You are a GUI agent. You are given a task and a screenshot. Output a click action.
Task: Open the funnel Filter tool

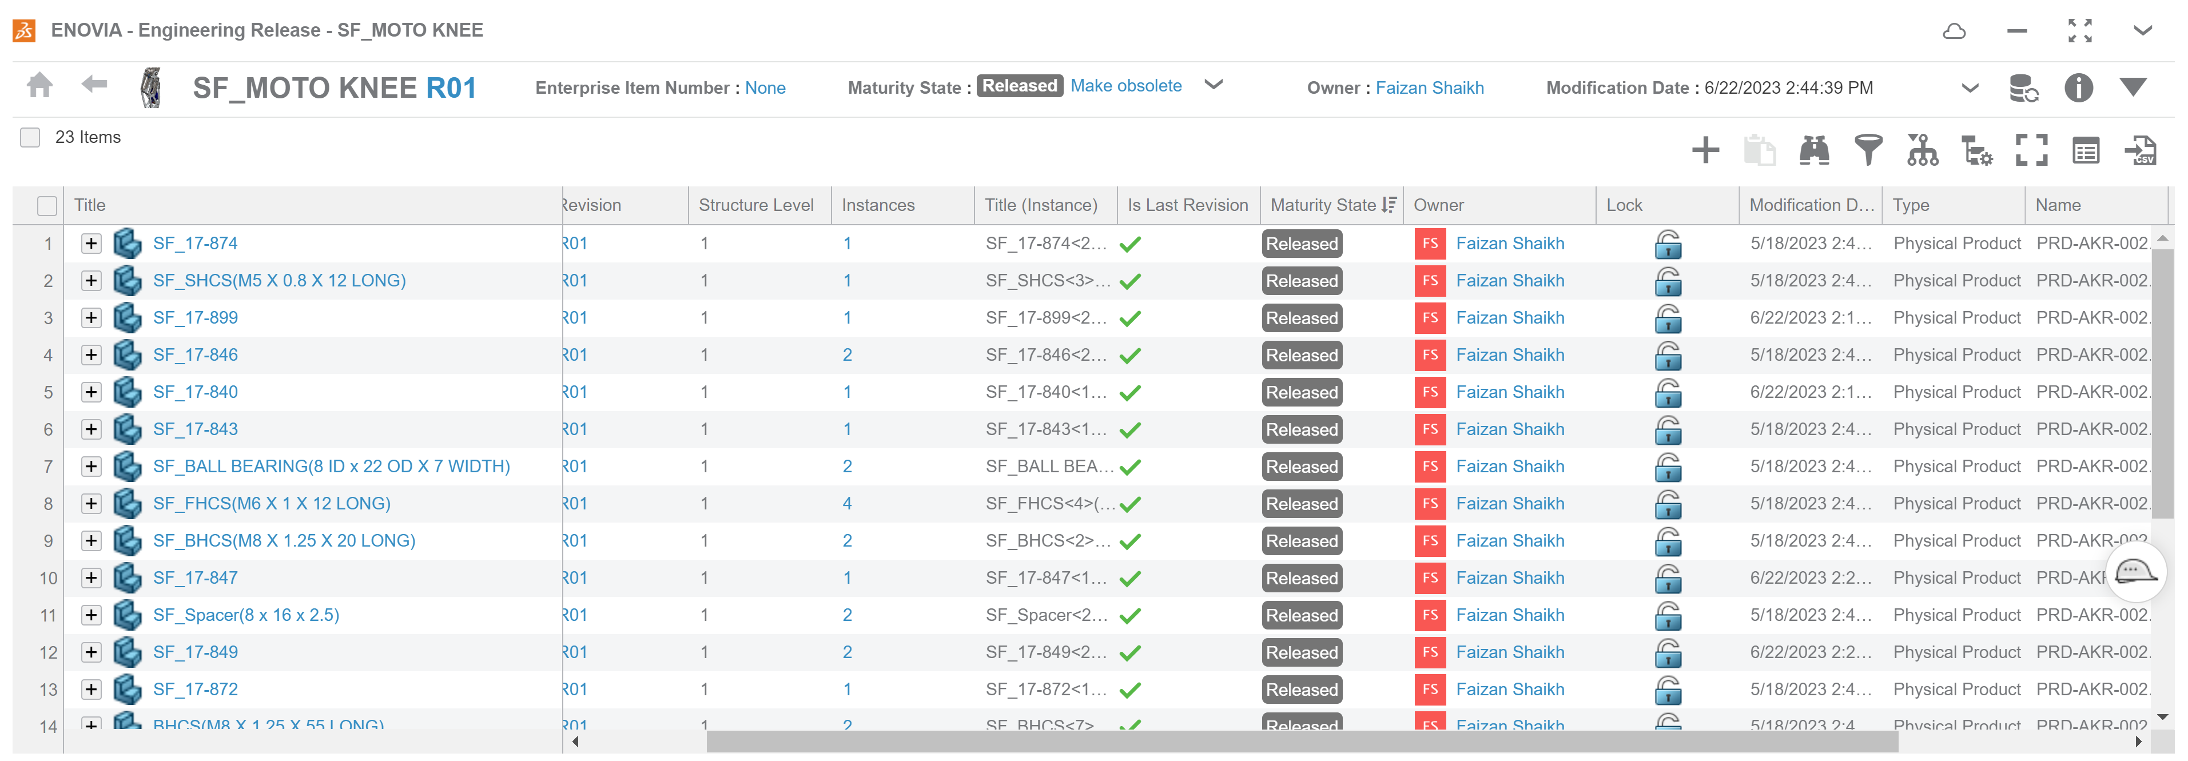point(1868,150)
